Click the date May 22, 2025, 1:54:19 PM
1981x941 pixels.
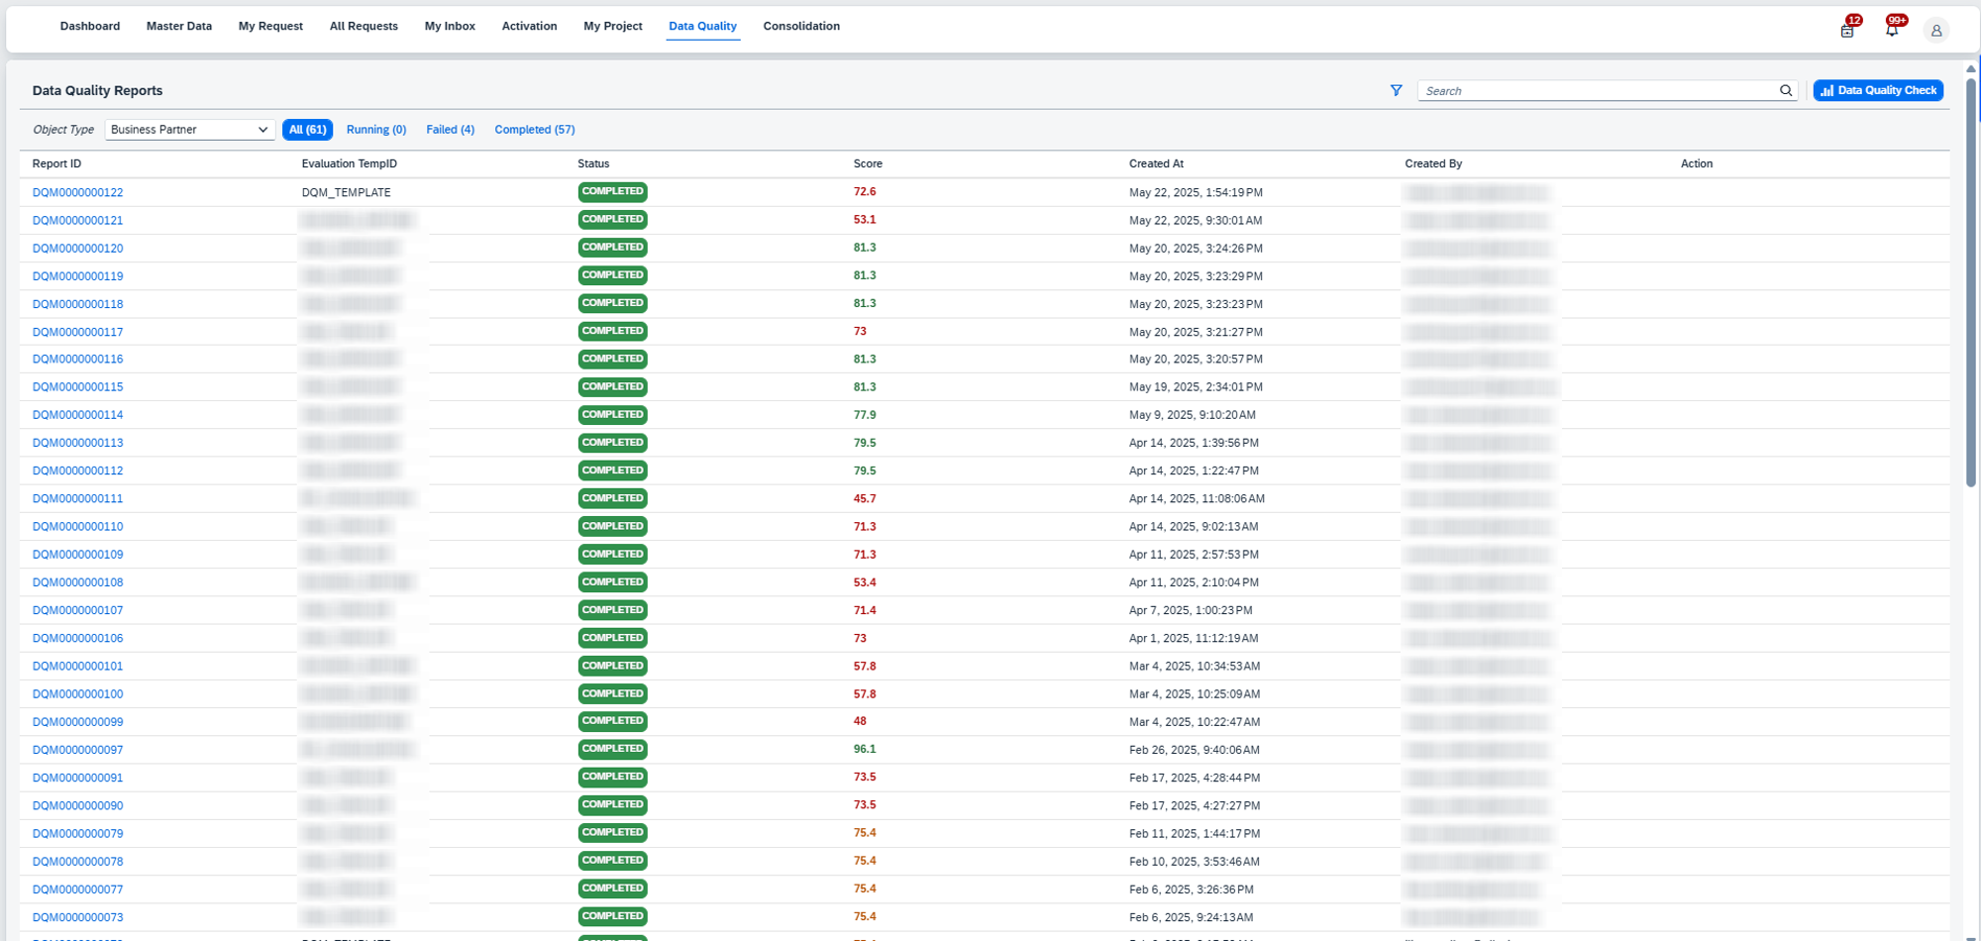coord(1196,193)
